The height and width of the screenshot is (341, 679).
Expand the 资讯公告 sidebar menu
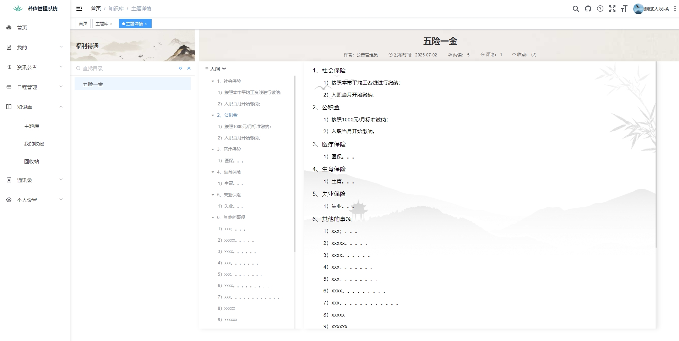point(35,67)
